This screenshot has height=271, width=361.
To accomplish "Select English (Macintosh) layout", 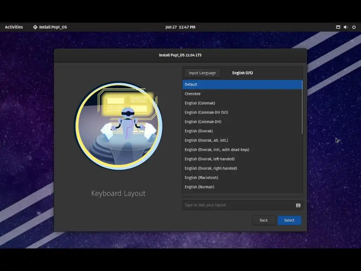I will pos(242,178).
